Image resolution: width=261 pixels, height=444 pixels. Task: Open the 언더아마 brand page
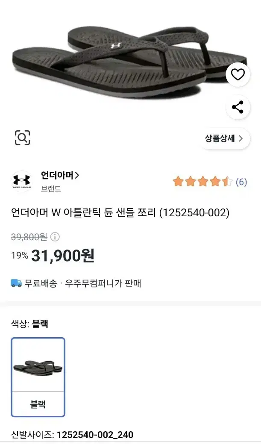click(60, 175)
